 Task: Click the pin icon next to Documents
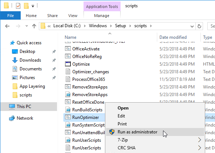[54, 69]
